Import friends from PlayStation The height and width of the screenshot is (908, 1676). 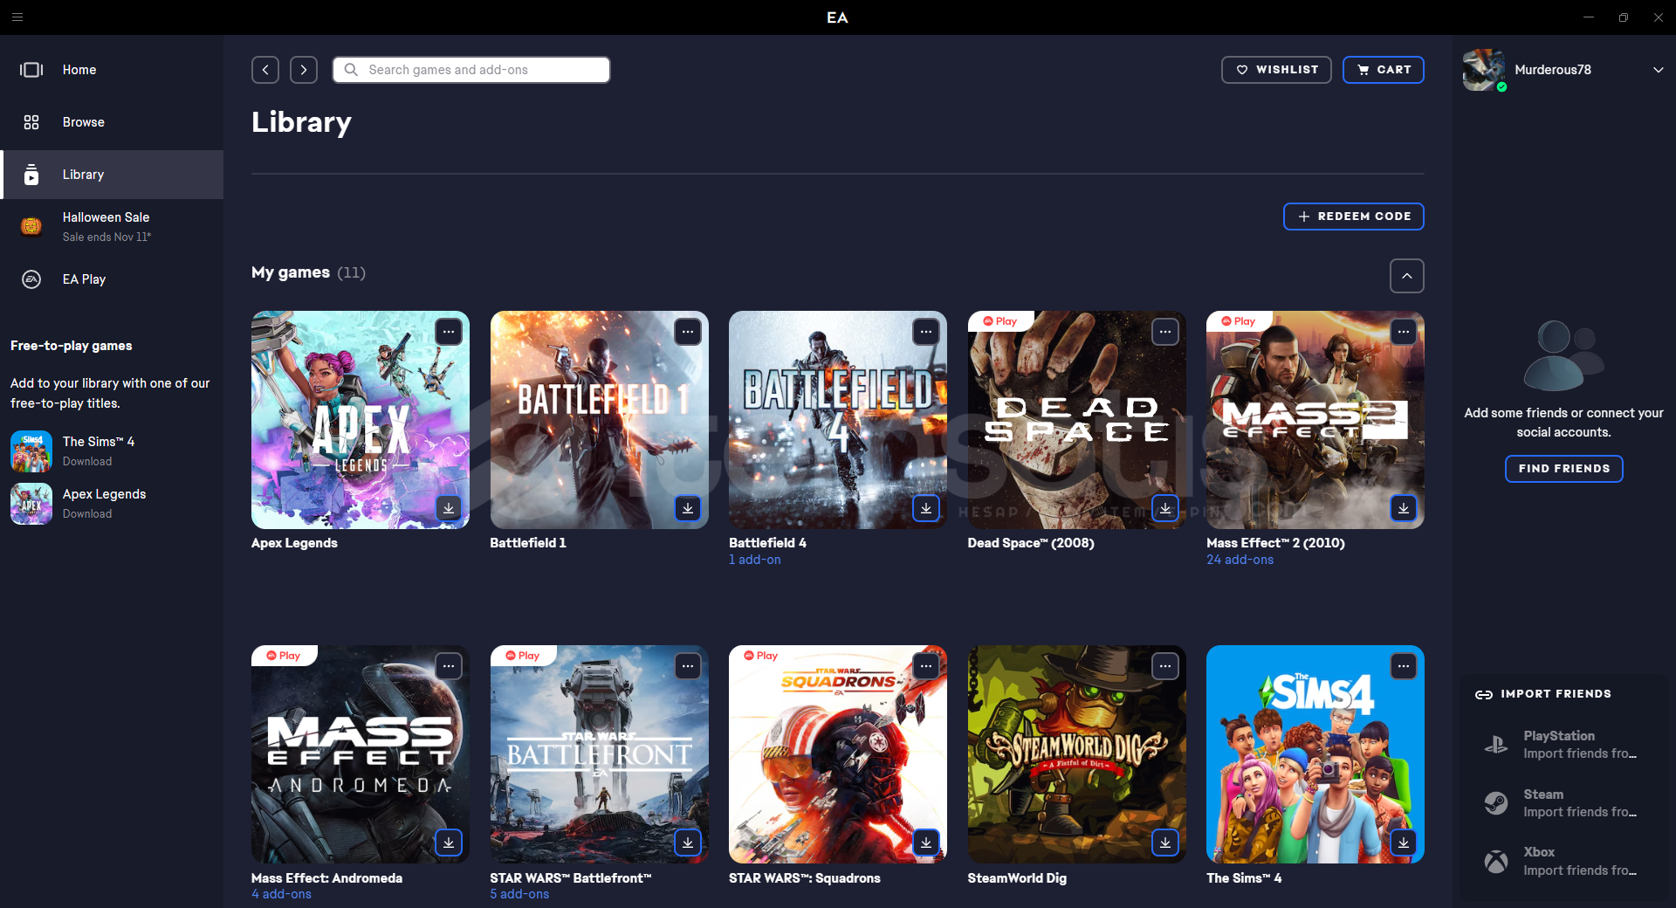[x=1564, y=745]
